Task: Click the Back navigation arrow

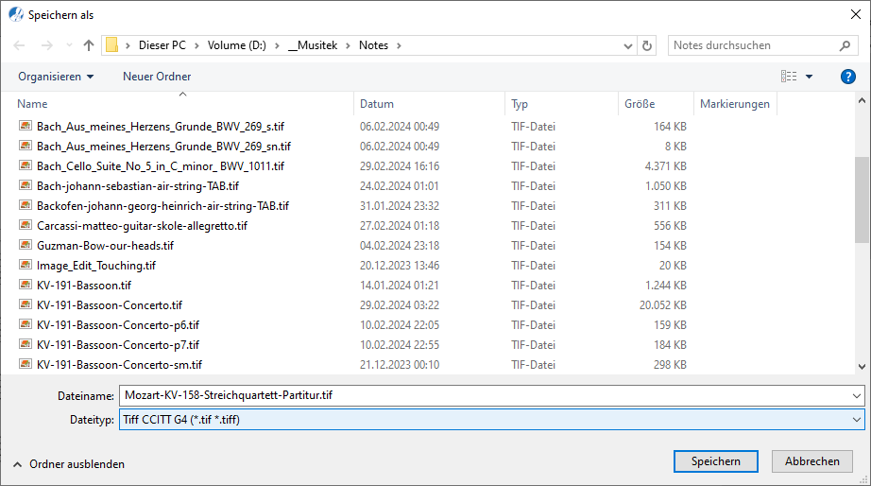Action: 20,45
